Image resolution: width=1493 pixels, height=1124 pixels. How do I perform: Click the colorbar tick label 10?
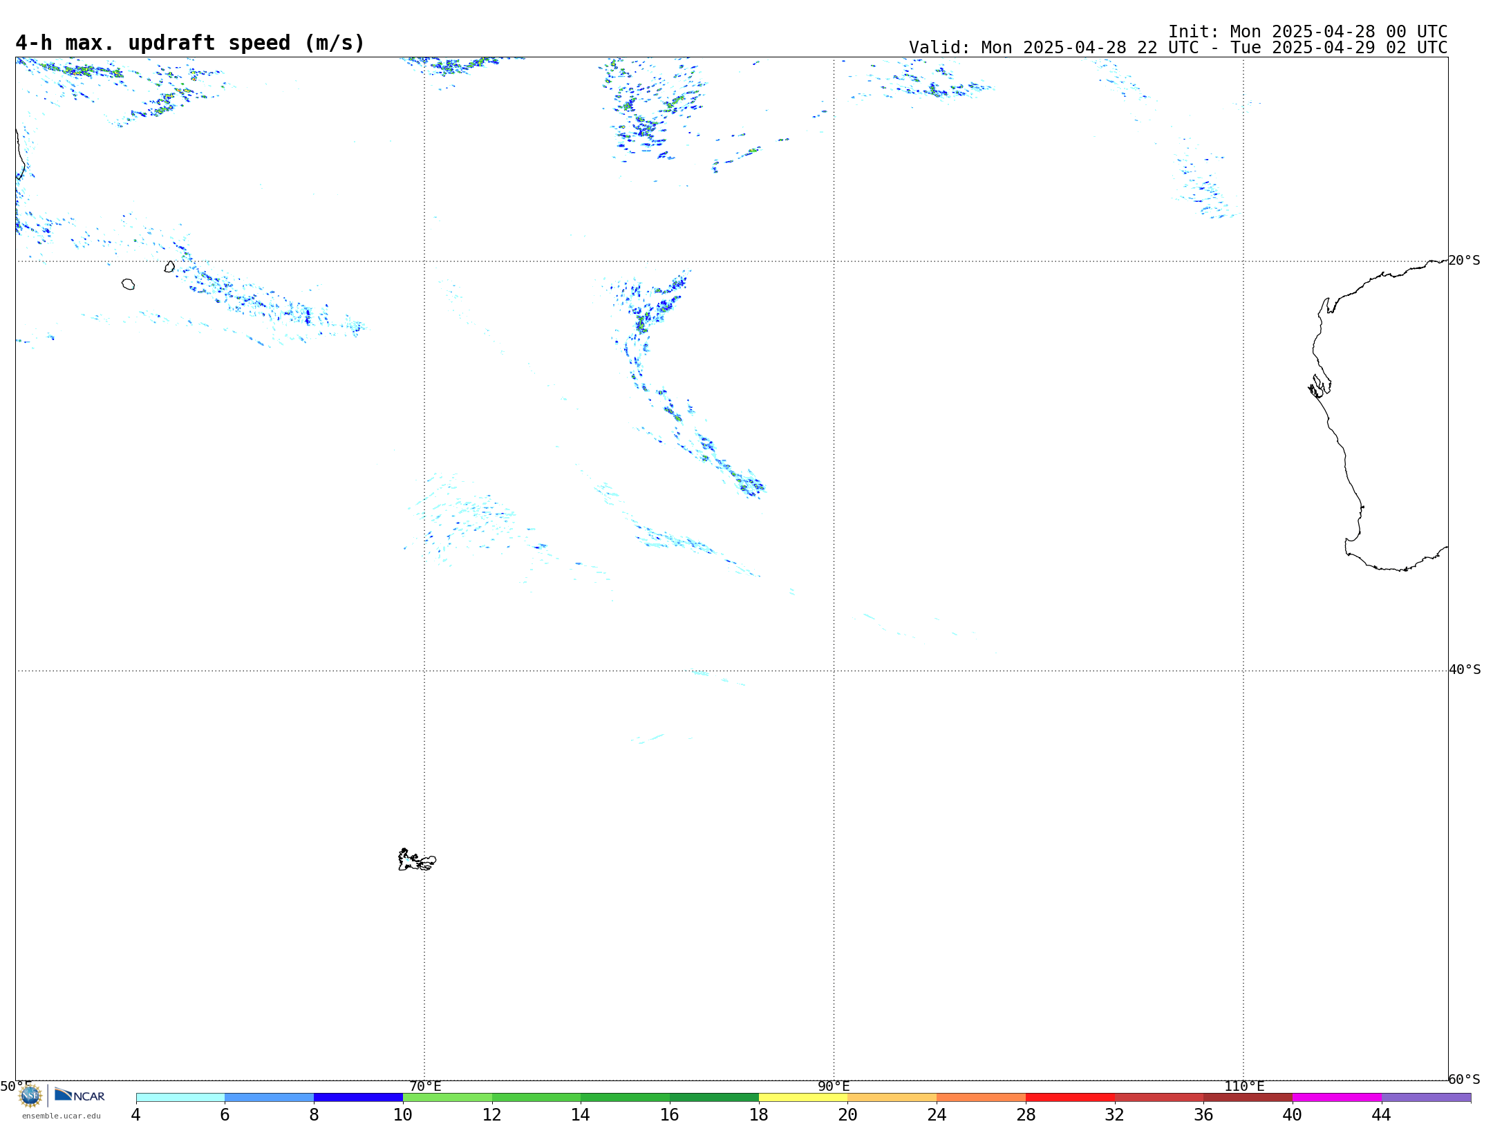click(x=403, y=1114)
